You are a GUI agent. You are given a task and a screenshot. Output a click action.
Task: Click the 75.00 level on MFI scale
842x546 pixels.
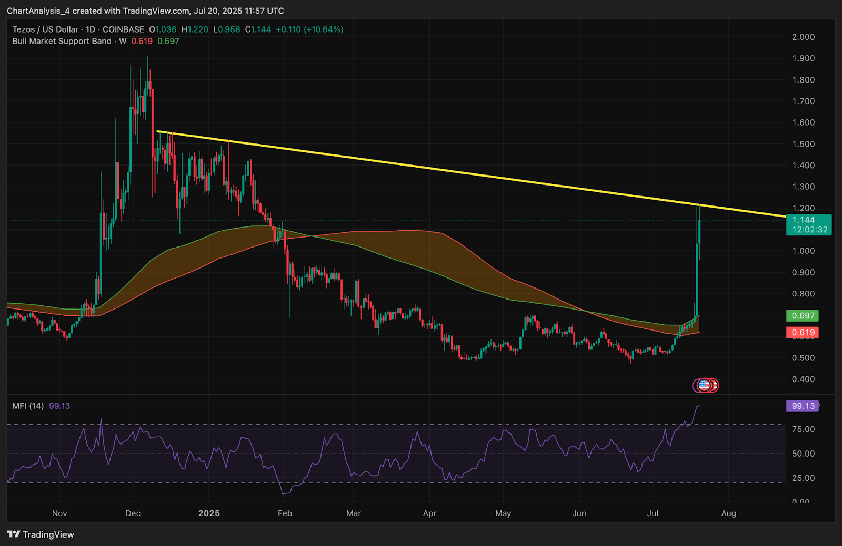803,429
